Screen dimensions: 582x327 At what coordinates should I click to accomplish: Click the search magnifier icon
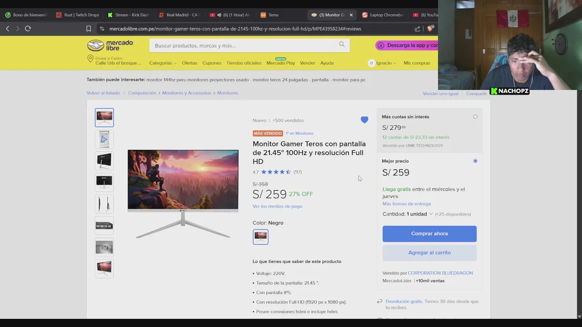[x=341, y=45]
